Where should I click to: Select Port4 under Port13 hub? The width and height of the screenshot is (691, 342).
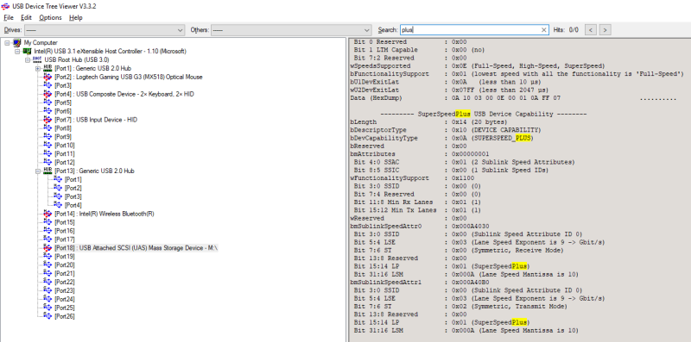(73, 205)
